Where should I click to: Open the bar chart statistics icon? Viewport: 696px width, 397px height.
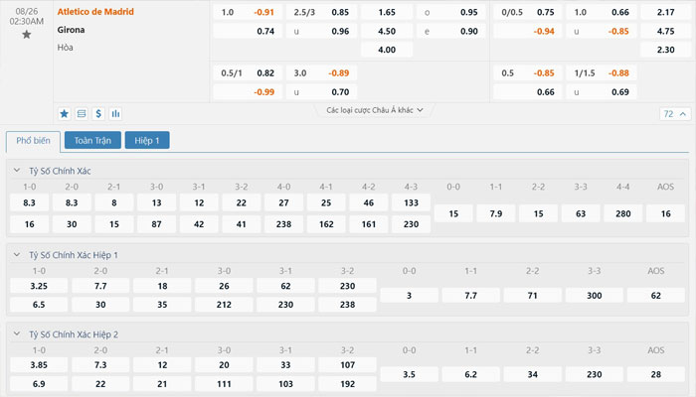pos(115,114)
